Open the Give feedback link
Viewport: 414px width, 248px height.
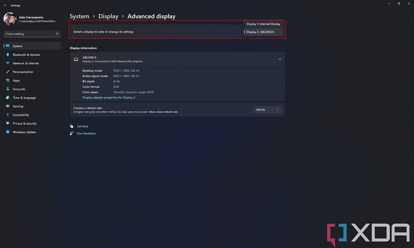pyautogui.click(x=86, y=133)
